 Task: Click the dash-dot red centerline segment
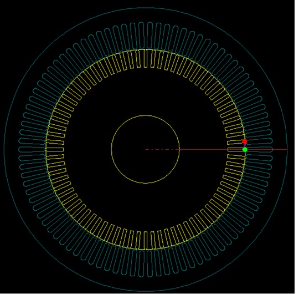(x=162, y=149)
